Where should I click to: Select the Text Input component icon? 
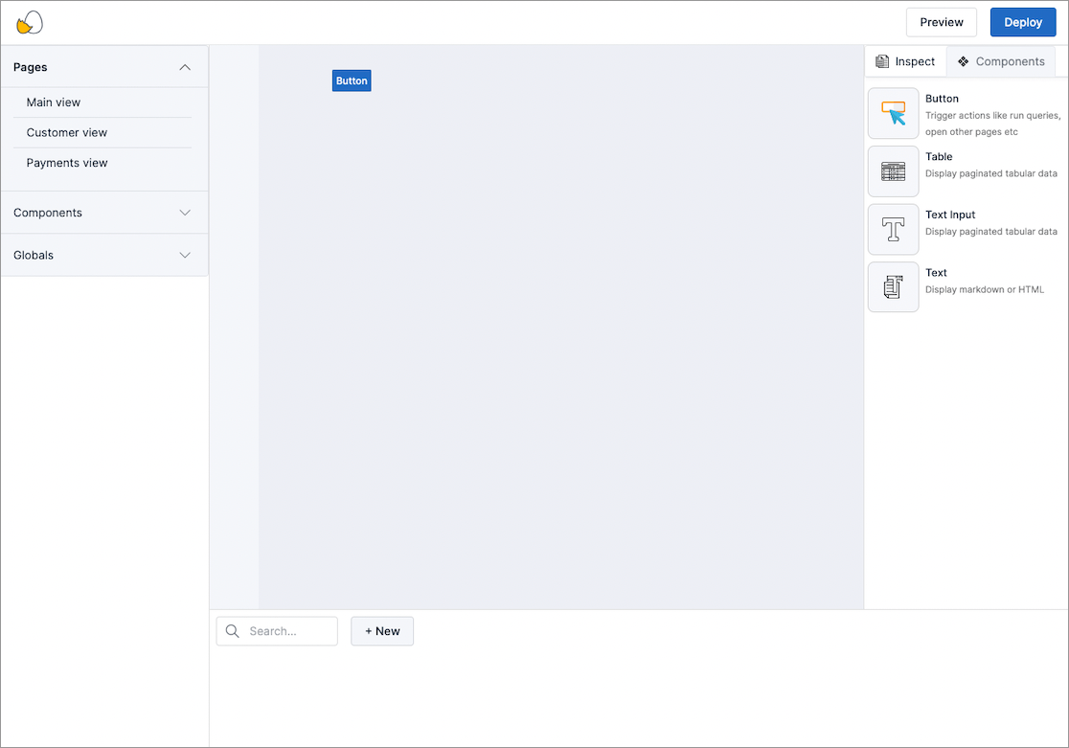click(893, 230)
